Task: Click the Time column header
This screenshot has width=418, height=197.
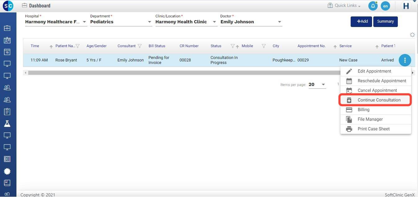Action: [x=35, y=46]
